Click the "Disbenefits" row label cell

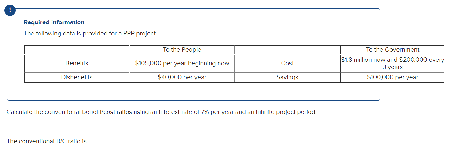click(x=77, y=77)
